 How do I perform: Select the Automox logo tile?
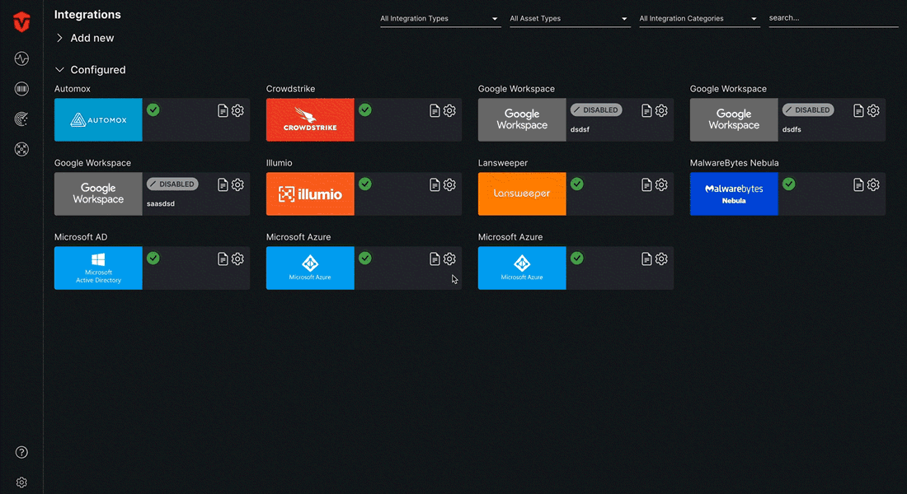coord(98,119)
